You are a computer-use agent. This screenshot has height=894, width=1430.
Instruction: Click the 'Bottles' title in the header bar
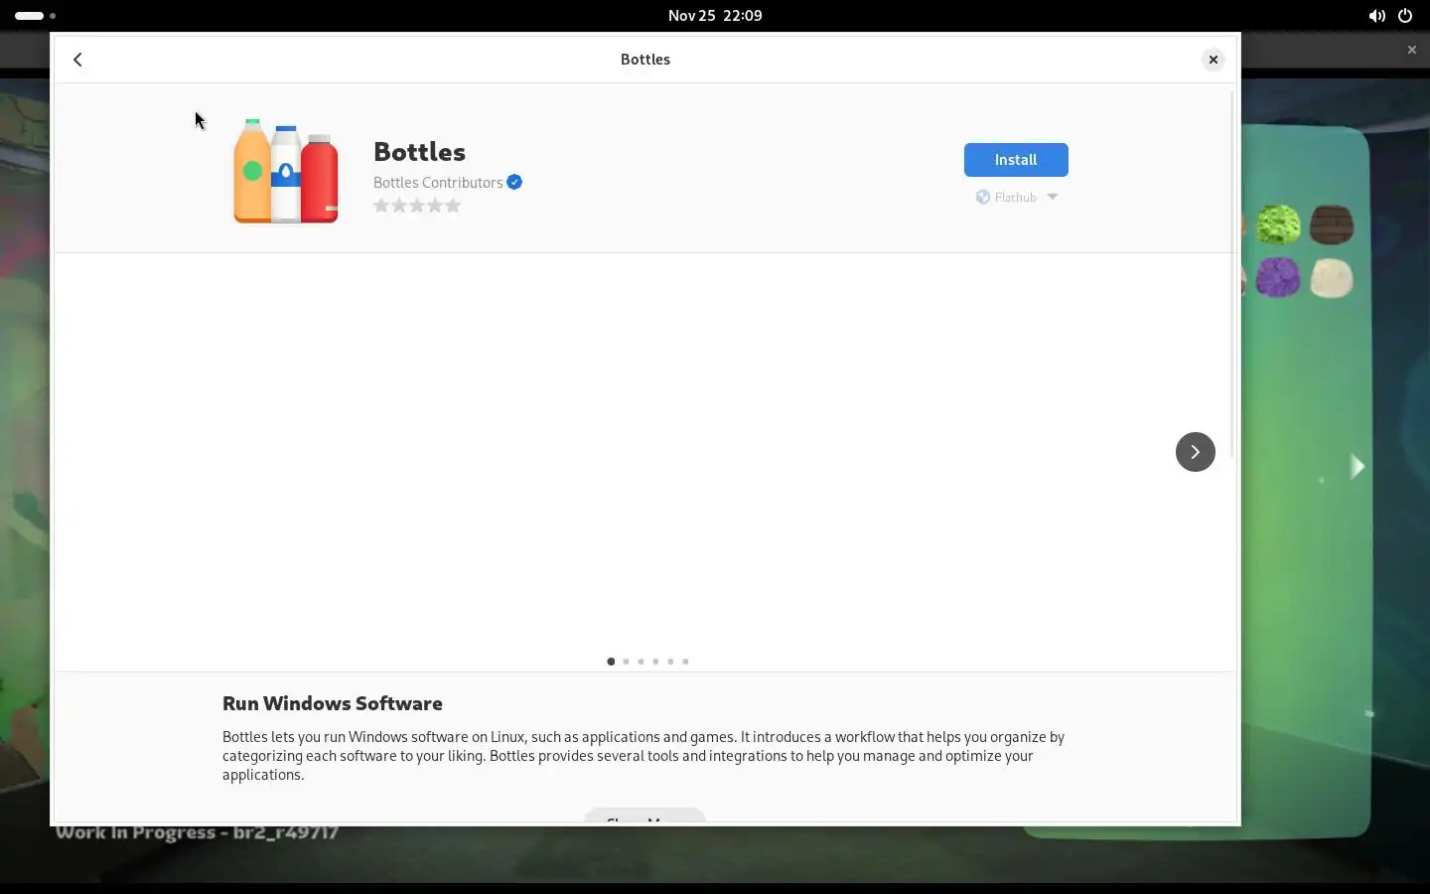click(645, 60)
